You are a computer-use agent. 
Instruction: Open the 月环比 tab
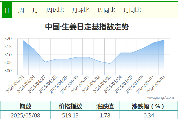(81, 10)
